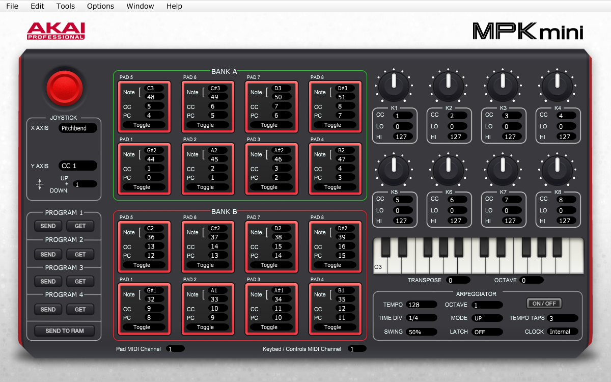Click the K4 knob

coord(557,85)
